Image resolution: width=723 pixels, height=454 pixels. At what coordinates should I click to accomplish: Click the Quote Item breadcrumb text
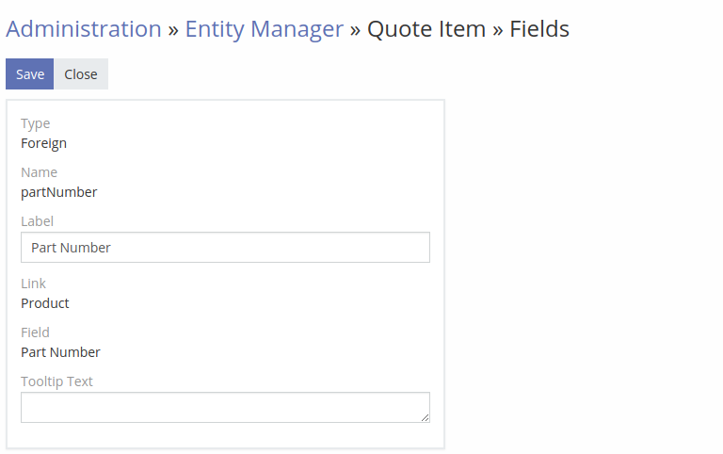426,29
